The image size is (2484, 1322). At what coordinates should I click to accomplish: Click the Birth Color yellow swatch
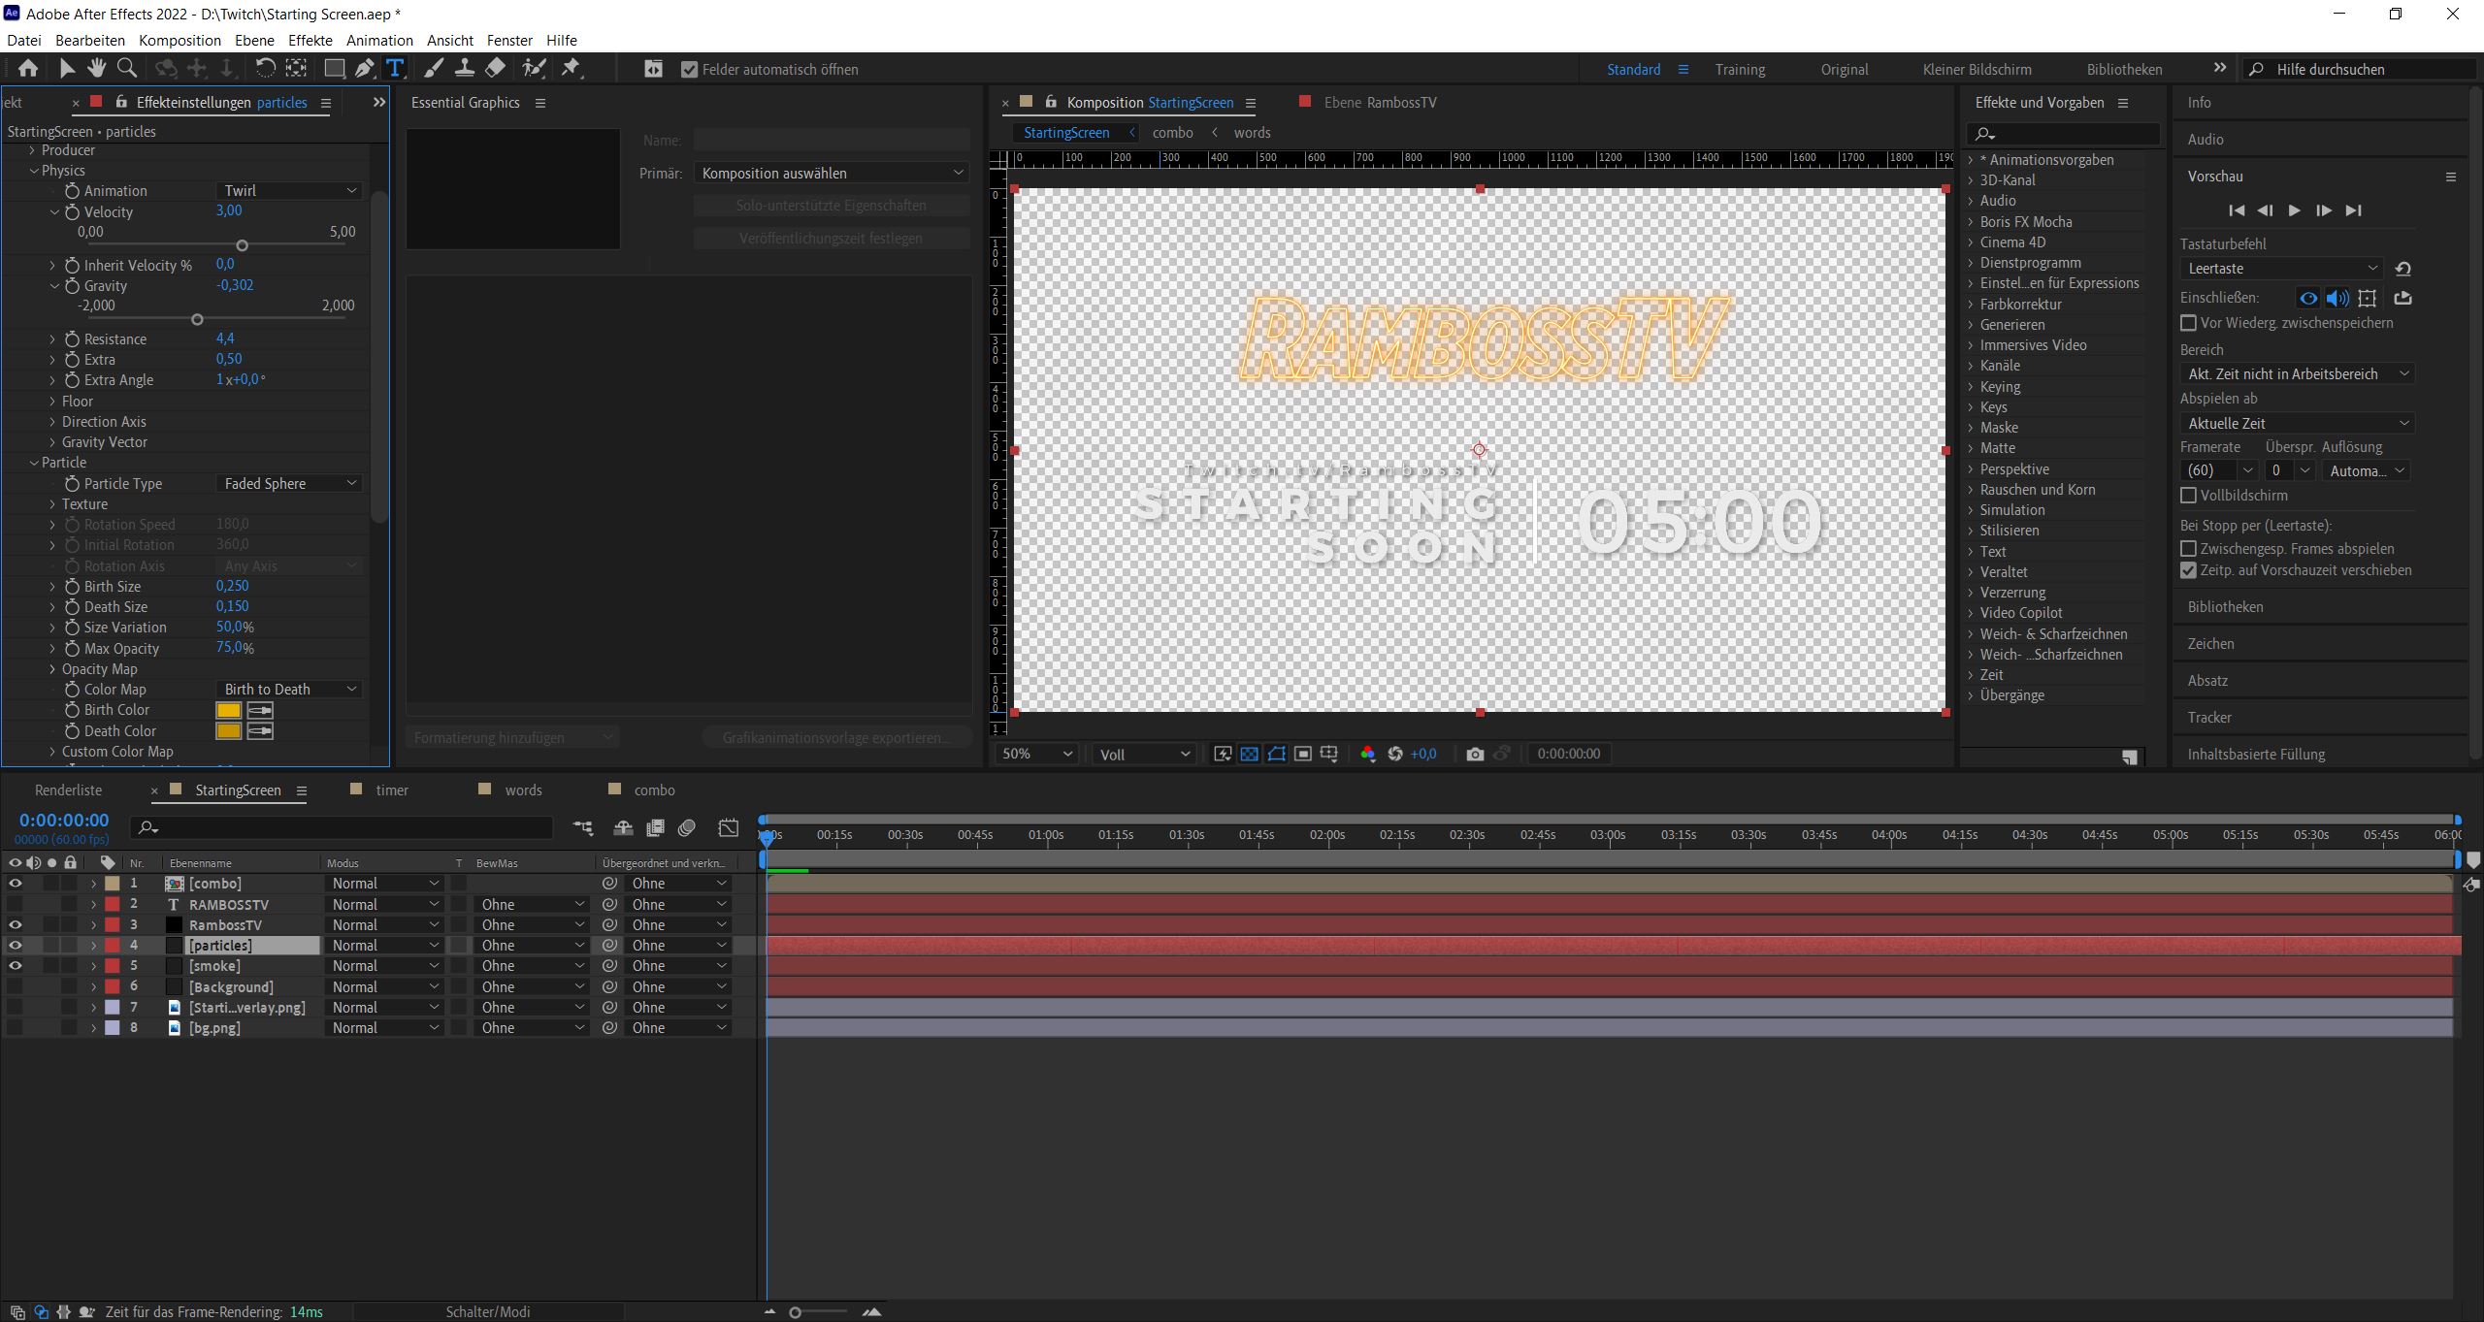click(228, 710)
